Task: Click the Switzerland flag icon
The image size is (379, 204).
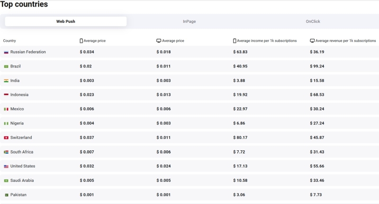Action: click(6, 138)
